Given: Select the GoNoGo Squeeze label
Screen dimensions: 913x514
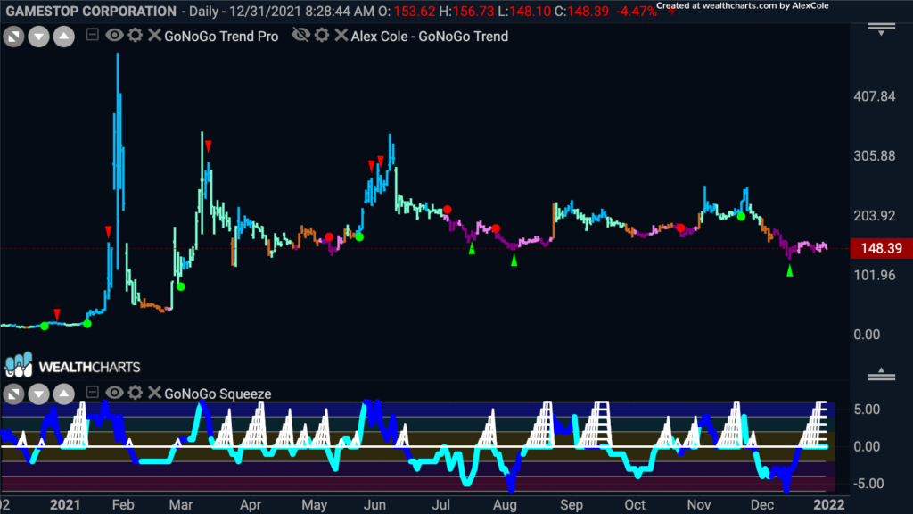Looking at the screenshot, I should pyautogui.click(x=218, y=394).
